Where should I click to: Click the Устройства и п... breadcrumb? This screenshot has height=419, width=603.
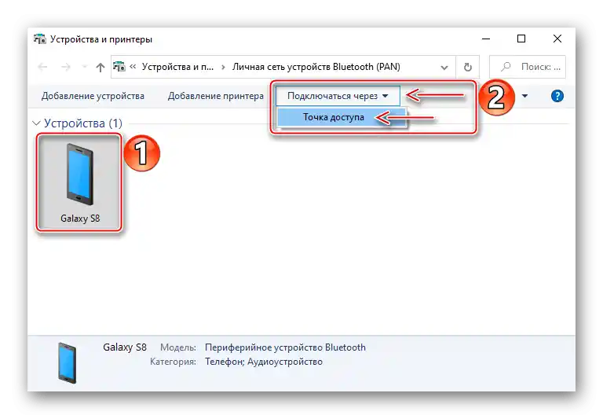[177, 67]
